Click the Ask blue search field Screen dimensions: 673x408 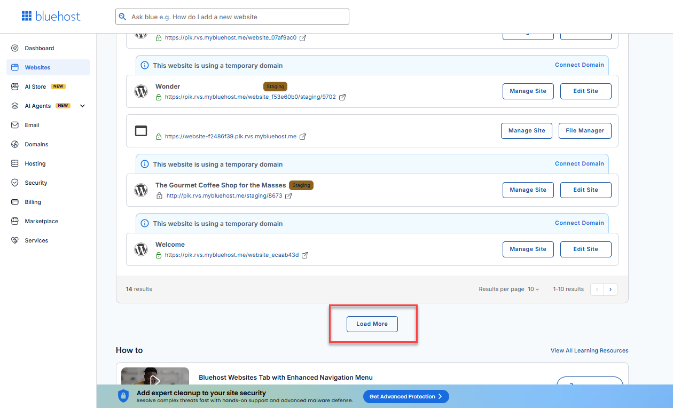click(x=232, y=17)
